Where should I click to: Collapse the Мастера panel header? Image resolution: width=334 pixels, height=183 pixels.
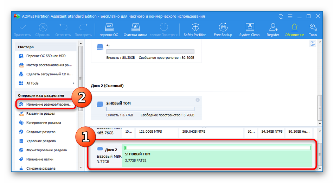[x=46, y=47]
